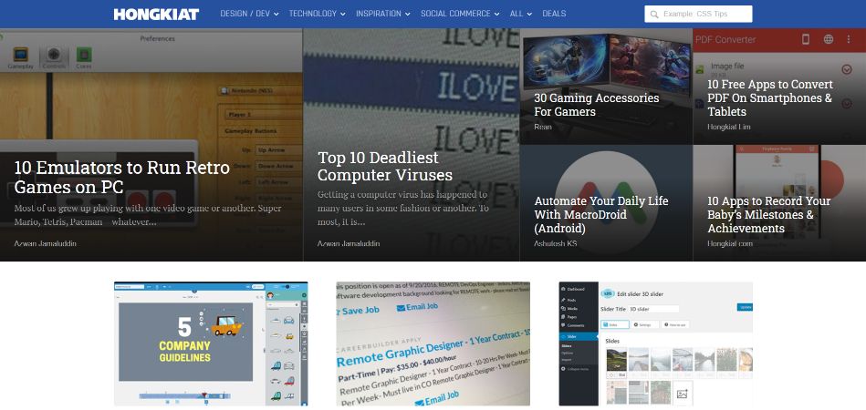Click the emulator article excerpt 'Most of us grew up…'
Screen dimensions: 866x410
point(148,215)
